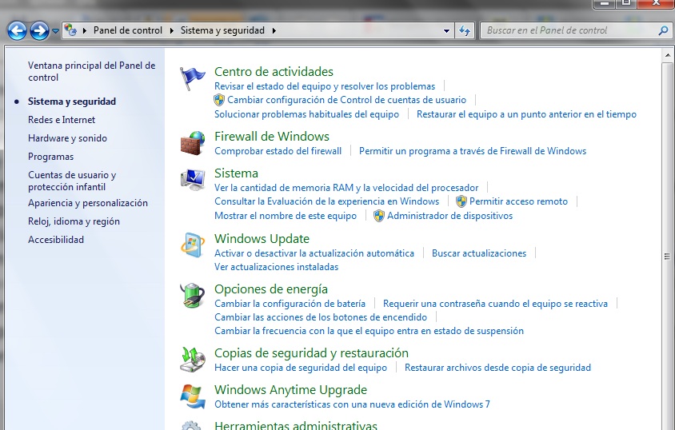The image size is (675, 430).
Task: Open the Sistema heading link
Action: pos(237,173)
